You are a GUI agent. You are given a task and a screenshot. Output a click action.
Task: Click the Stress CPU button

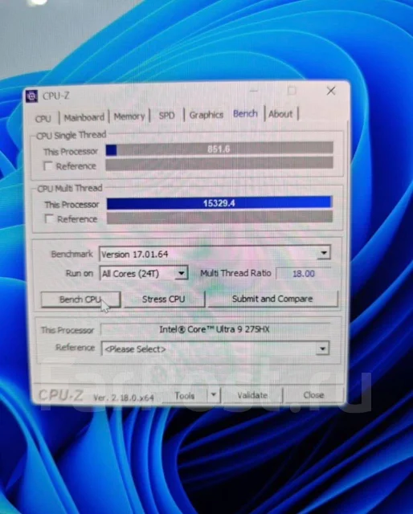click(164, 299)
